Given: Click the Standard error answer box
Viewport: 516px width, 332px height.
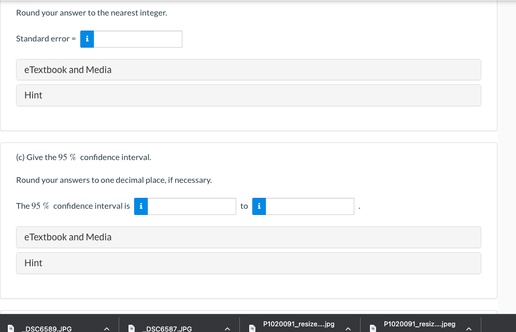Looking at the screenshot, I should pyautogui.click(x=138, y=39).
